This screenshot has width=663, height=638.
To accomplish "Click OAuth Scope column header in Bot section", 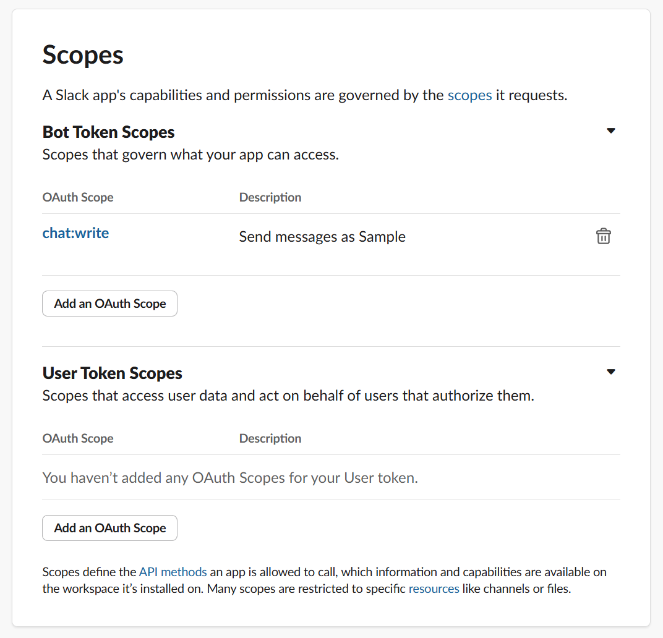I will click(x=78, y=197).
